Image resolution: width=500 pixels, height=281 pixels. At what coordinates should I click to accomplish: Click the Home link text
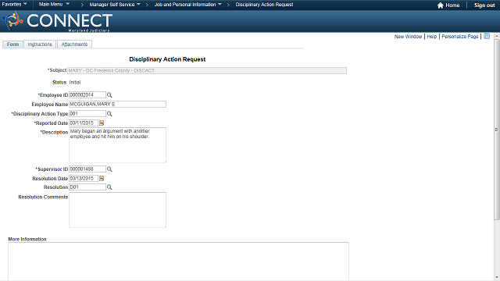click(x=452, y=5)
